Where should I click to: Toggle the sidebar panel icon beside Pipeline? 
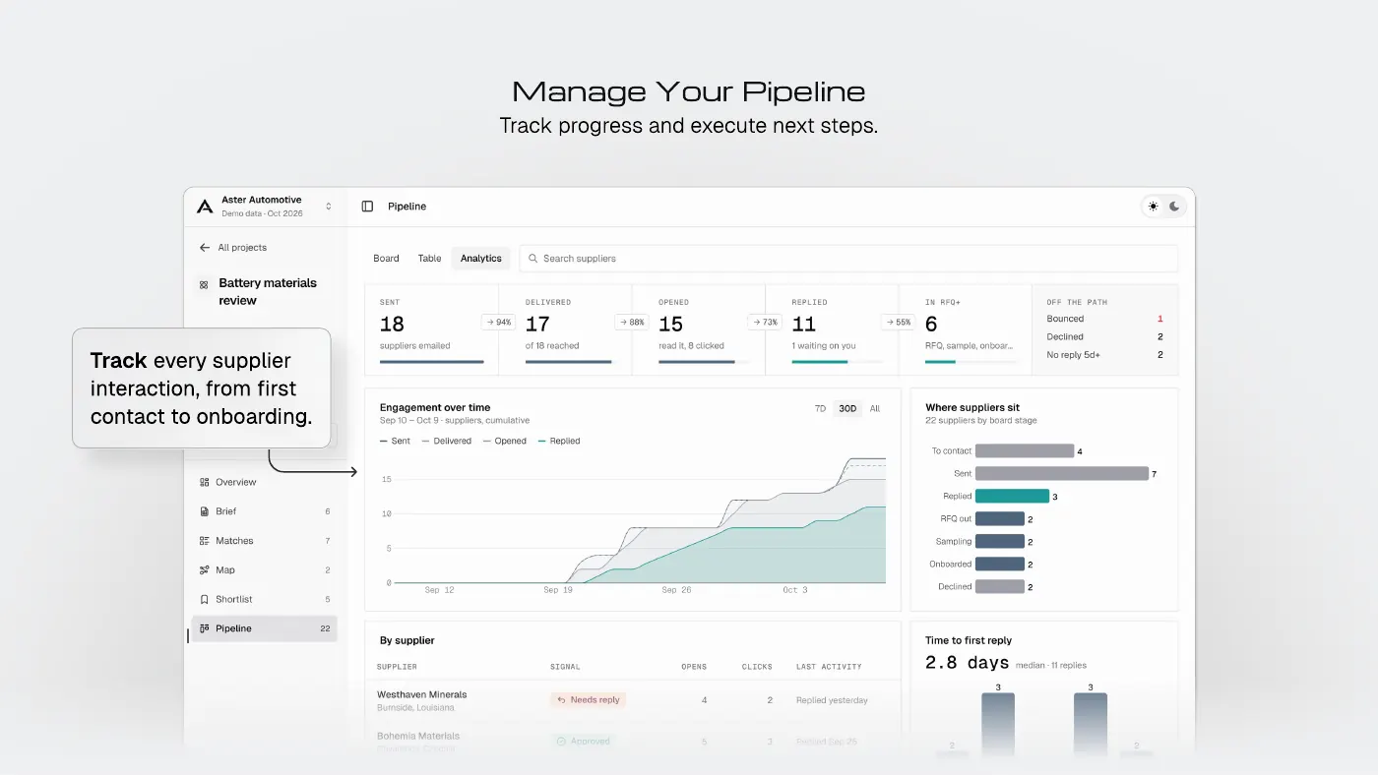point(367,207)
